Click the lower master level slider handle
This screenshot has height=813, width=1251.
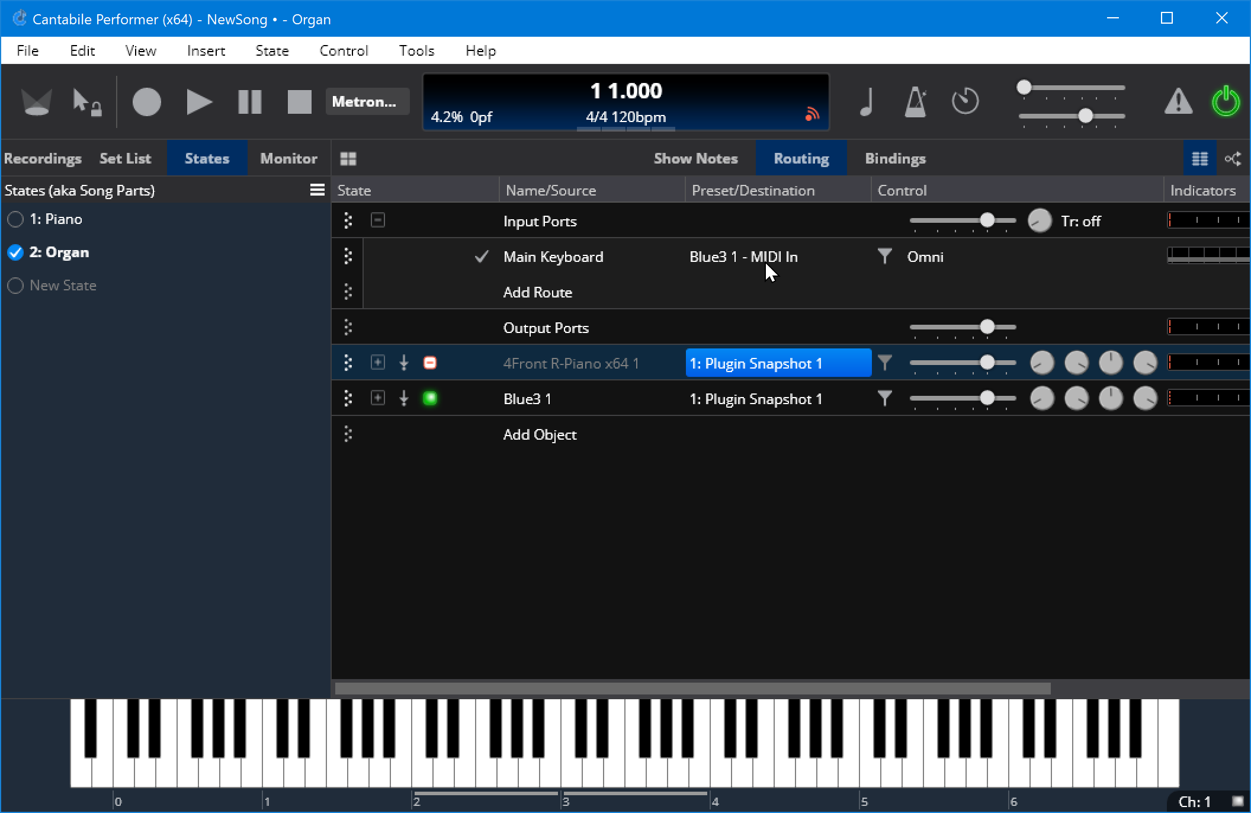pyautogui.click(x=1085, y=116)
